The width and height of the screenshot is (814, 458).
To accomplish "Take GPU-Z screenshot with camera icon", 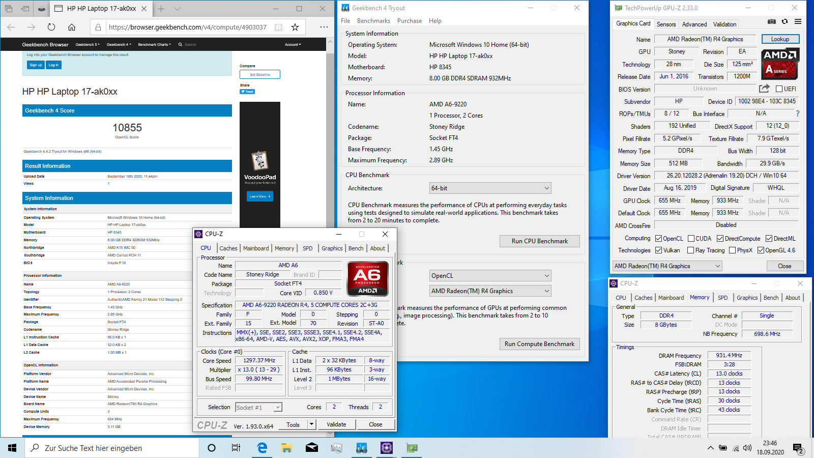I will click(x=772, y=21).
